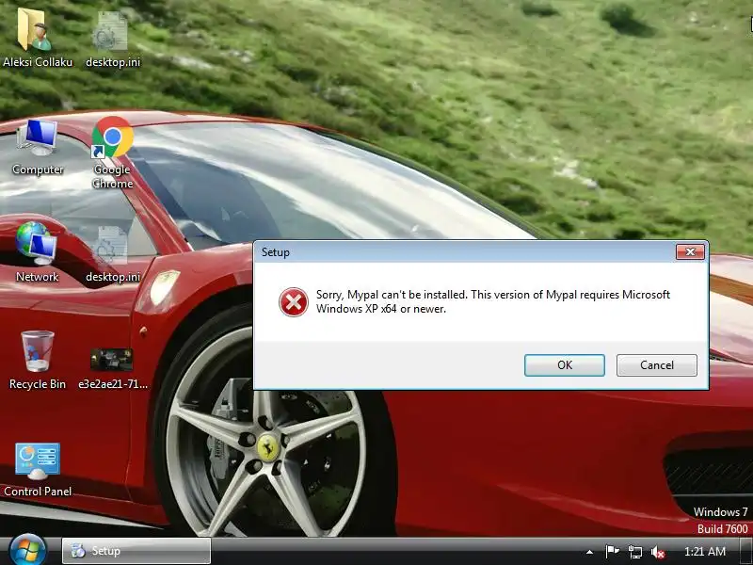Open Action Center flag icon
This screenshot has height=565, width=753.
click(612, 552)
